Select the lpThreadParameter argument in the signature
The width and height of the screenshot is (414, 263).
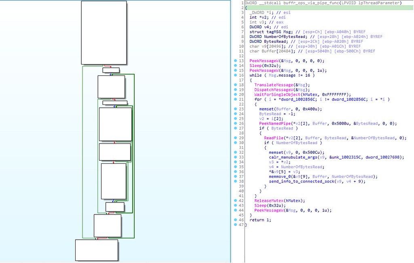tap(380, 3)
